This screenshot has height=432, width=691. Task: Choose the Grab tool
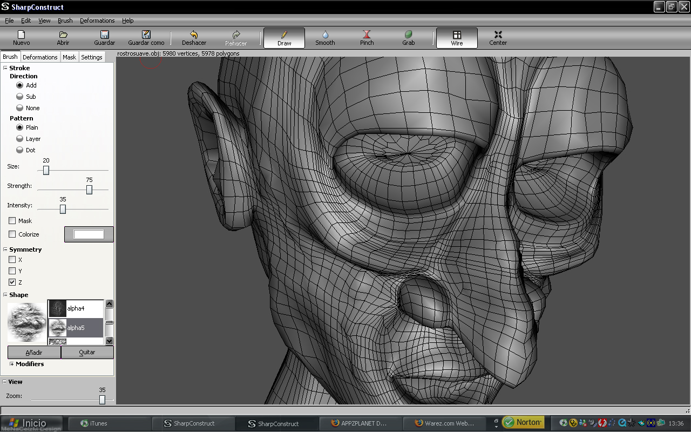point(408,38)
